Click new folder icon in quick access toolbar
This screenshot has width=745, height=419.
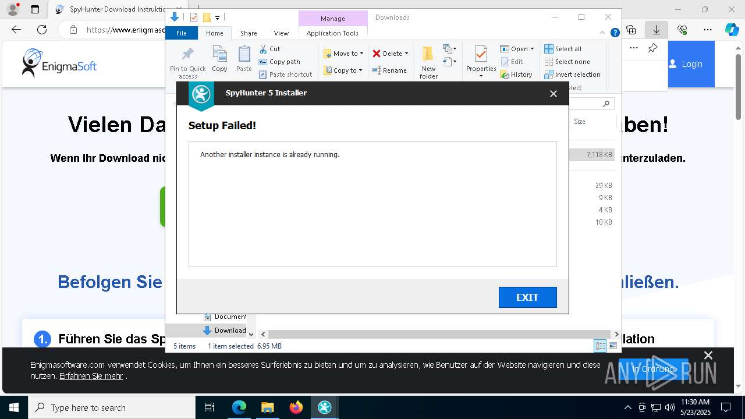pos(206,17)
